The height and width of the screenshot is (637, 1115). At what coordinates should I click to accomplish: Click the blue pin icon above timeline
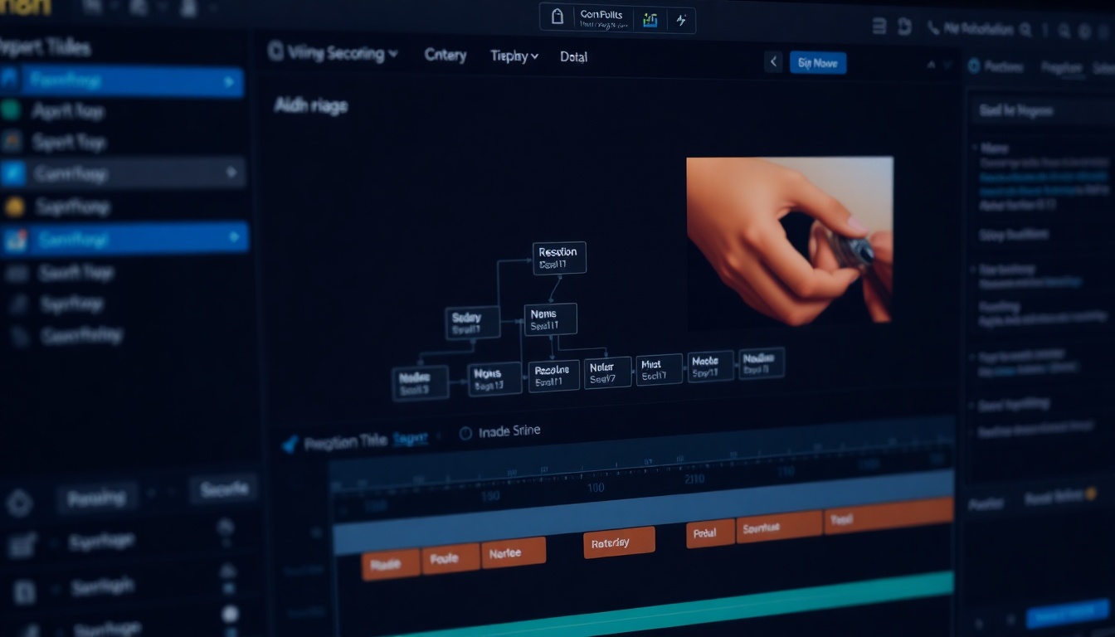point(290,445)
